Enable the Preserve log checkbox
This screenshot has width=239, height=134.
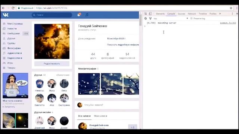coord(192,18)
